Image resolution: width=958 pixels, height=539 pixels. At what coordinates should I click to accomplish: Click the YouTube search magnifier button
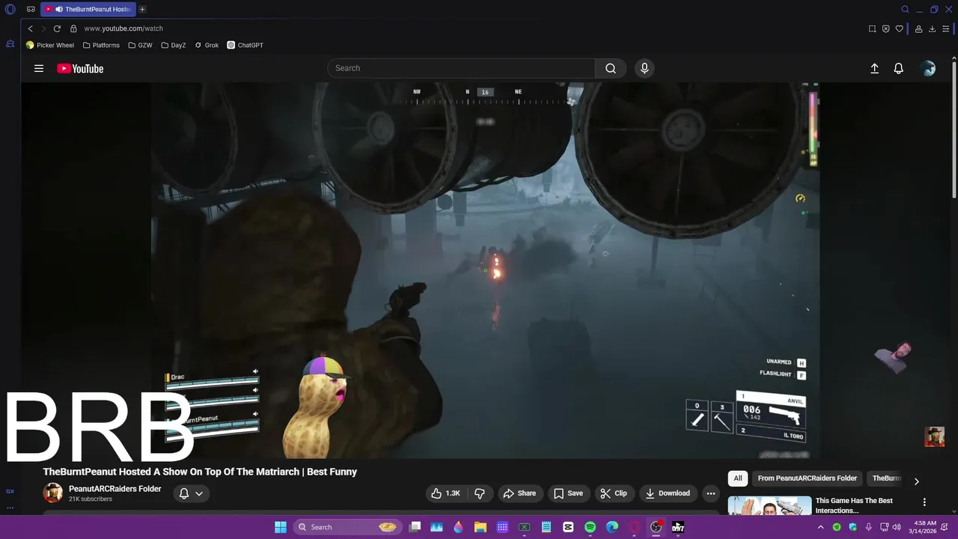tap(611, 68)
